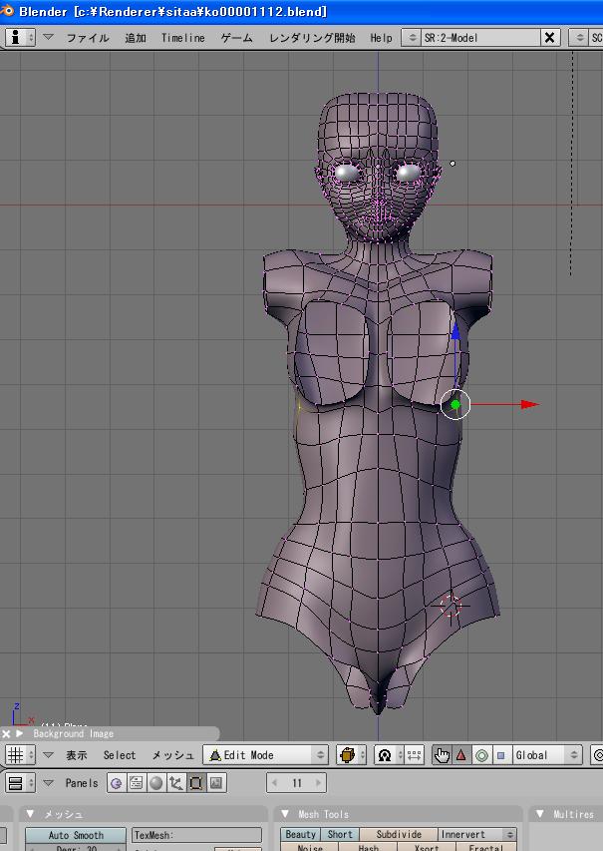
Task: Switch to Shading buttons sphere icon
Action: [156, 782]
